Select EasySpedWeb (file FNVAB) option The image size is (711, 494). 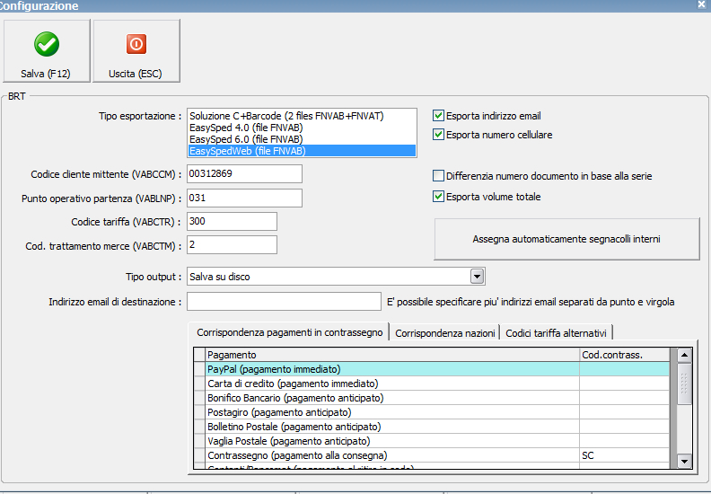tap(302, 151)
